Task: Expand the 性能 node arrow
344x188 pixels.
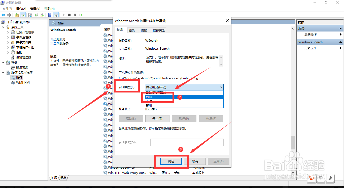Action: coord(8,52)
